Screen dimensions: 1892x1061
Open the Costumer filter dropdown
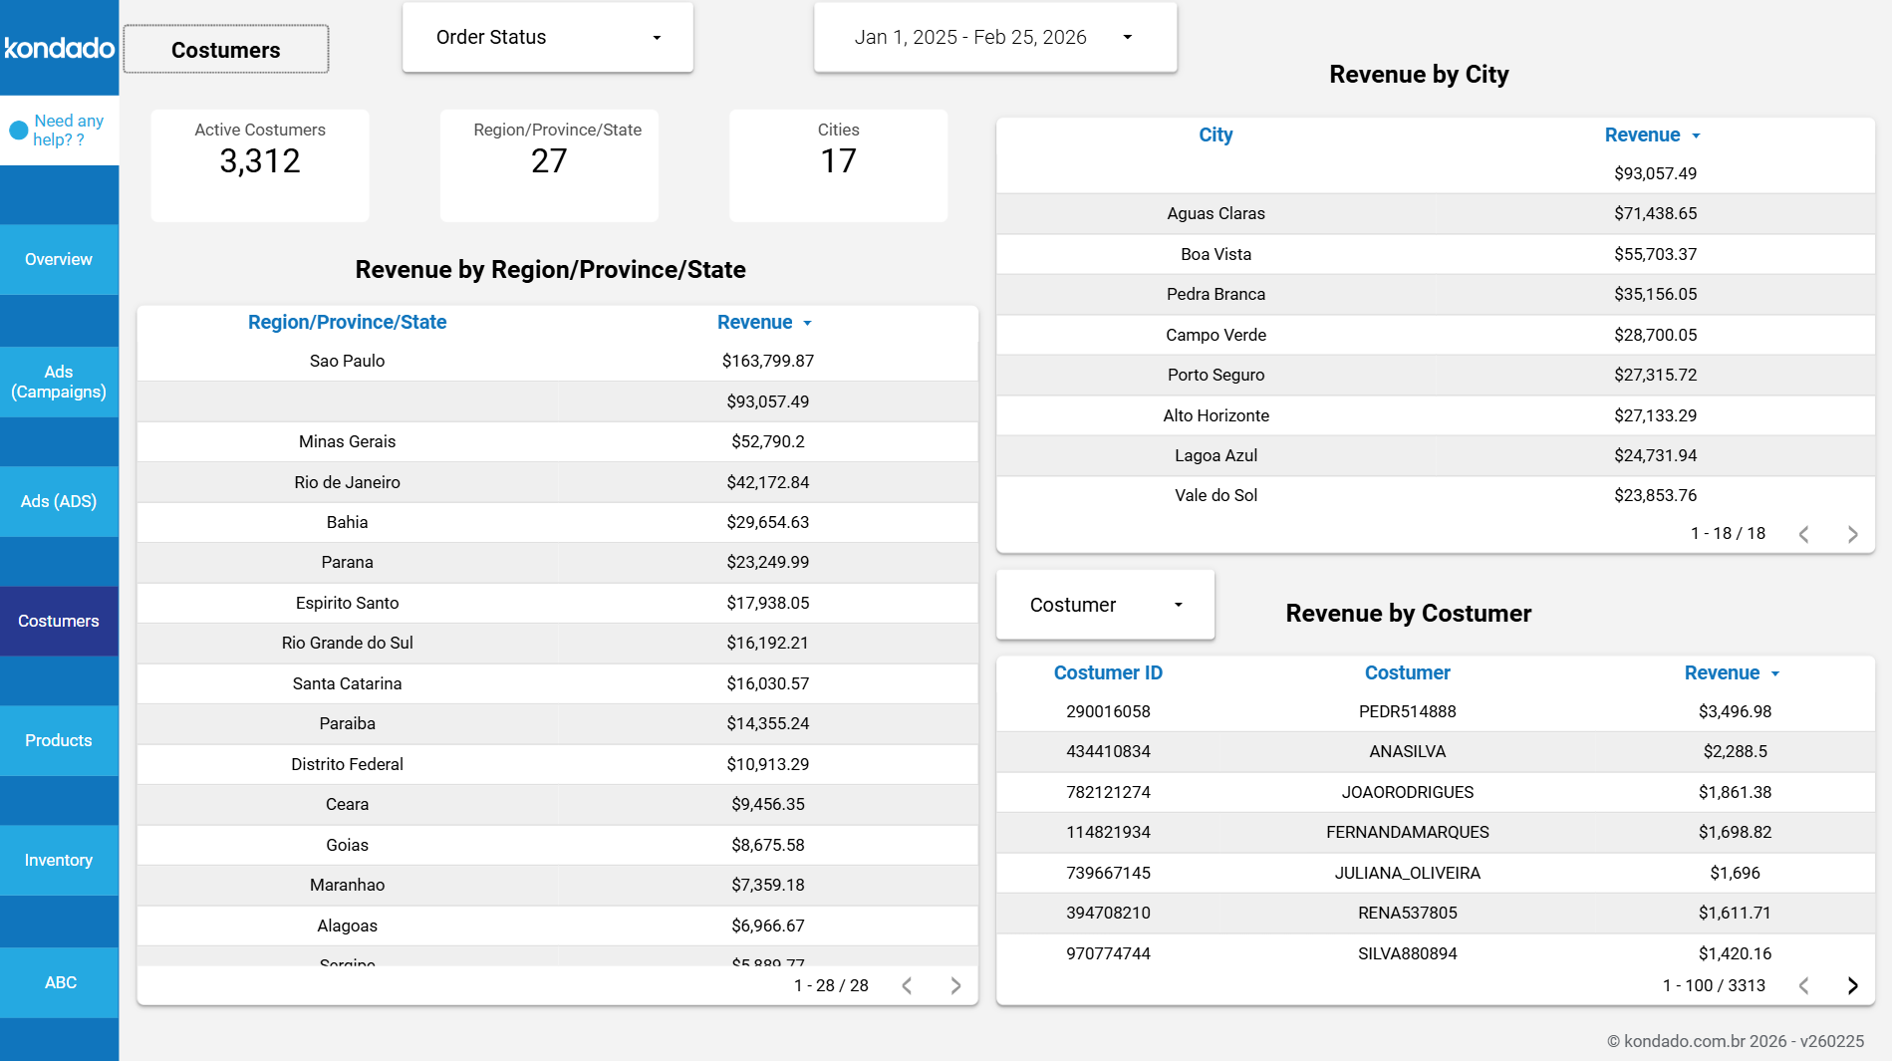(x=1104, y=604)
